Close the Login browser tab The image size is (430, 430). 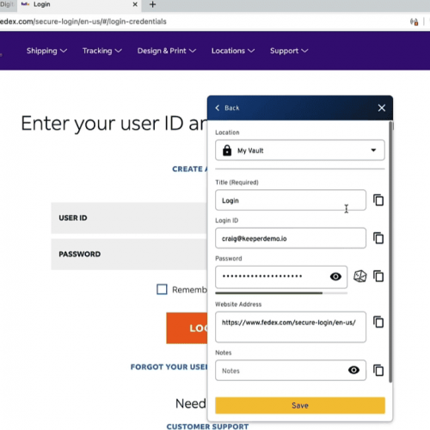pyautogui.click(x=135, y=4)
